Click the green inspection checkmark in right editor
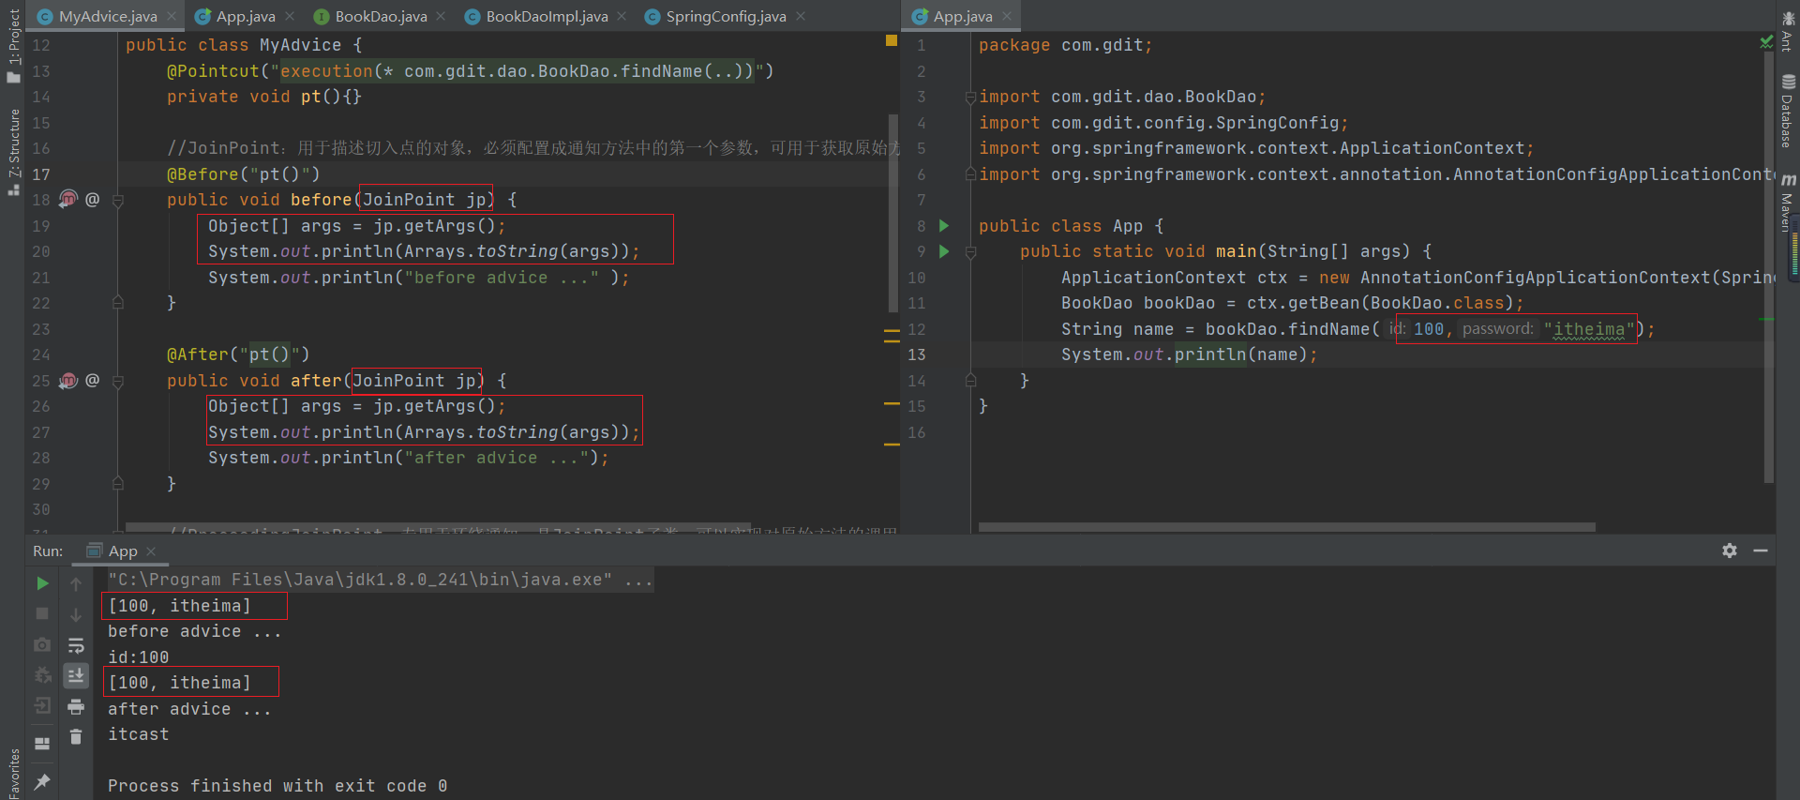This screenshot has height=800, width=1800. click(x=1766, y=42)
